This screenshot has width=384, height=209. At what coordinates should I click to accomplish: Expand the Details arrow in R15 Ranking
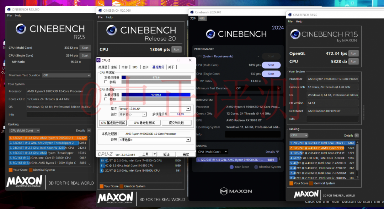(x=357, y=136)
